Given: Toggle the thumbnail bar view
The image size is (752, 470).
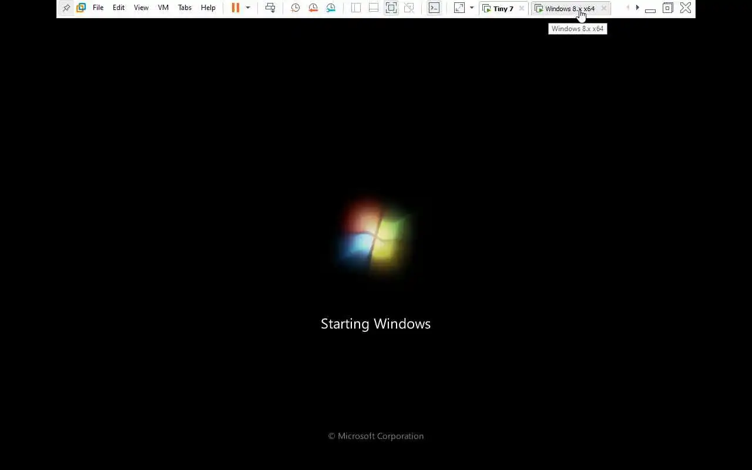Looking at the screenshot, I should pos(374,8).
